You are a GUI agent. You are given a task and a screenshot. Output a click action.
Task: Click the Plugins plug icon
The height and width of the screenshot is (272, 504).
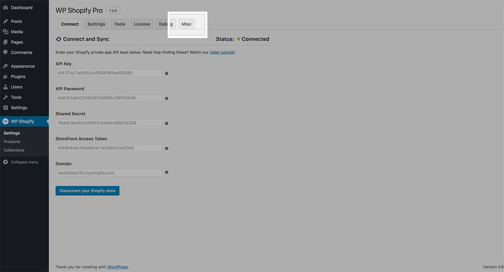point(6,76)
